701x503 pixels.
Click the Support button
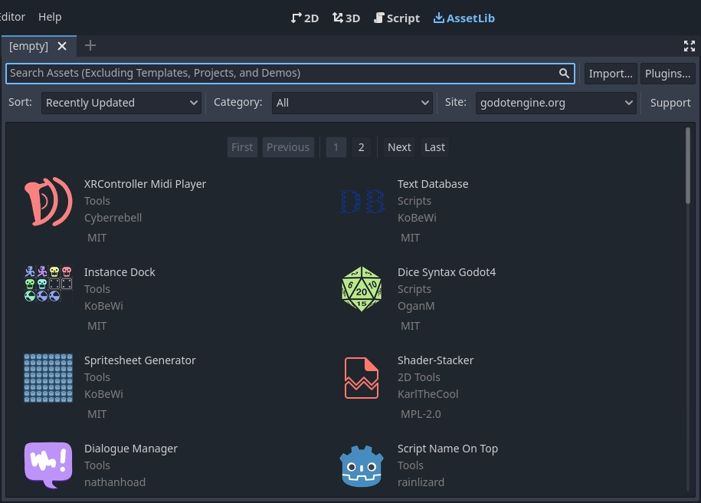670,102
